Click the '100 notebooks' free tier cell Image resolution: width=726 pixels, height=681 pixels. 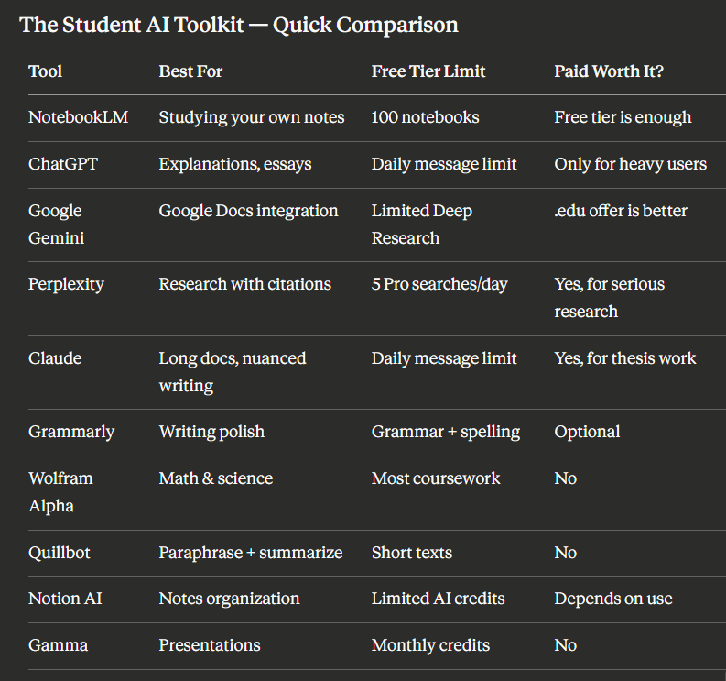click(425, 117)
